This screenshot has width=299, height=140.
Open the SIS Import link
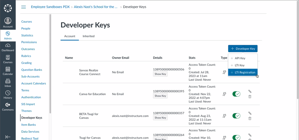tap(28, 104)
